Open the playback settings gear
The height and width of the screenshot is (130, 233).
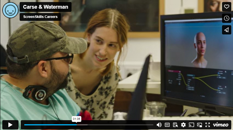pos(183,125)
